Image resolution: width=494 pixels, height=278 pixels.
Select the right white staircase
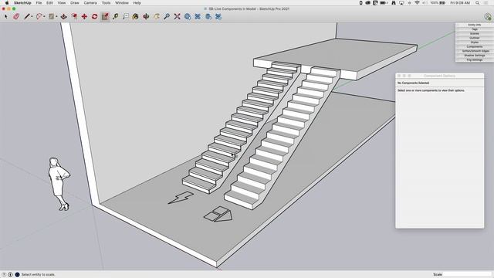coord(283,137)
